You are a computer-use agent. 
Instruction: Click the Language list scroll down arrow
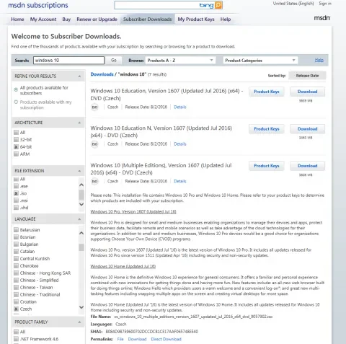click(81, 307)
